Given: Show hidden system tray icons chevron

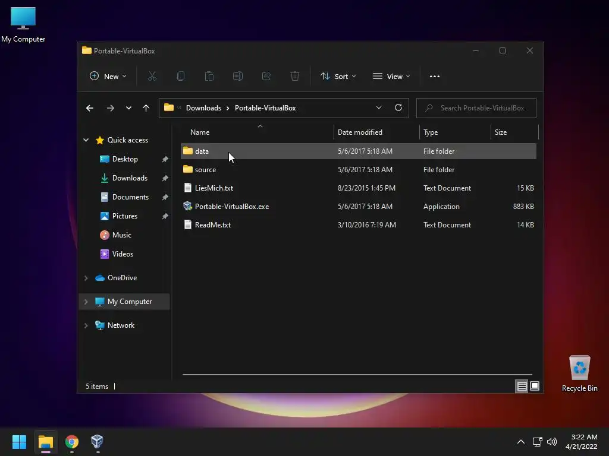Looking at the screenshot, I should tap(521, 442).
